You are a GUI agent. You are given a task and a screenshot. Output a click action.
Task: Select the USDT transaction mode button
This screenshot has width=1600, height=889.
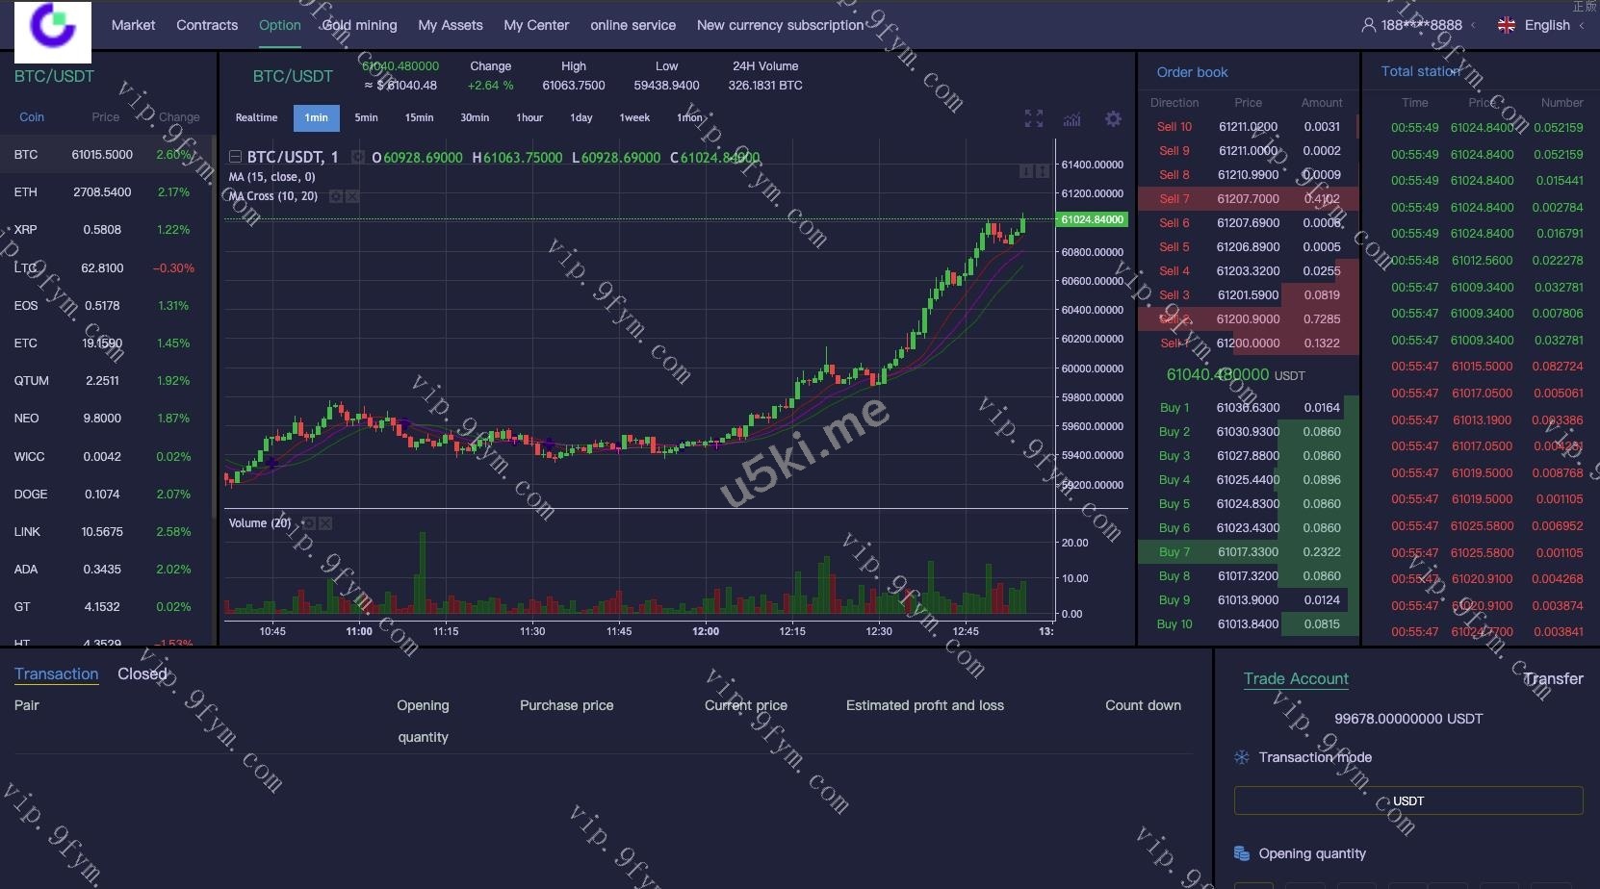pyautogui.click(x=1407, y=800)
